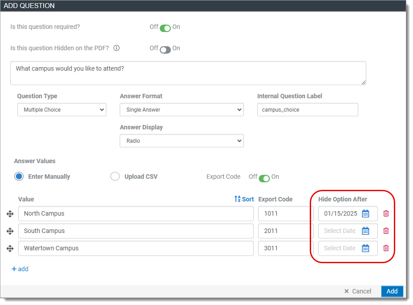Click export code field containing 2011
The height and width of the screenshot is (305, 413).
[286, 231]
